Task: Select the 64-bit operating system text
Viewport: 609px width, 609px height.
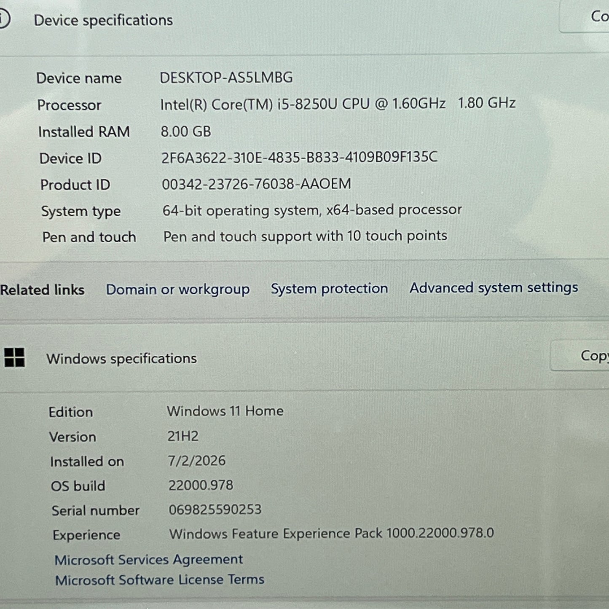Action: click(312, 210)
